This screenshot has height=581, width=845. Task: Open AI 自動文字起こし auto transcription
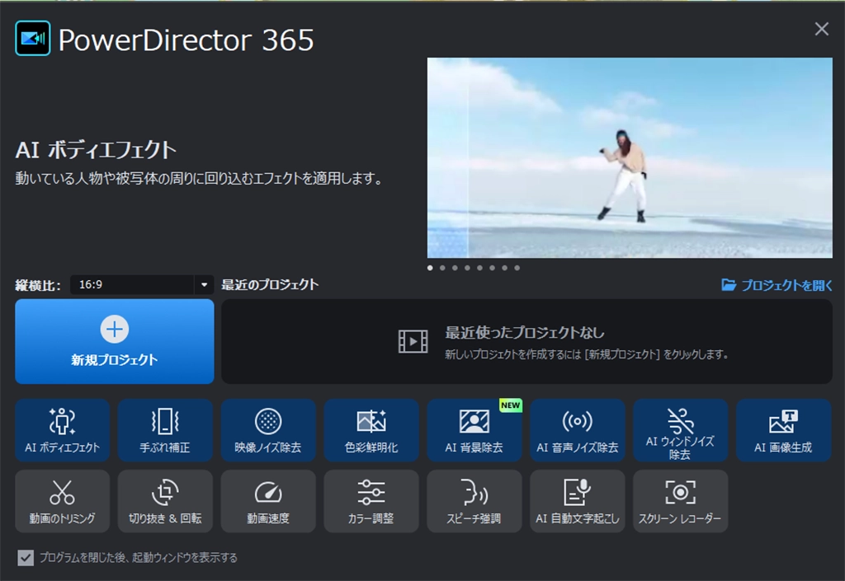pyautogui.click(x=577, y=501)
